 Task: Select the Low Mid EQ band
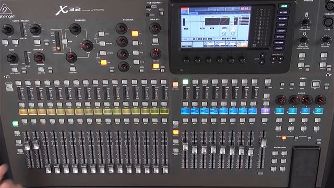103,53
